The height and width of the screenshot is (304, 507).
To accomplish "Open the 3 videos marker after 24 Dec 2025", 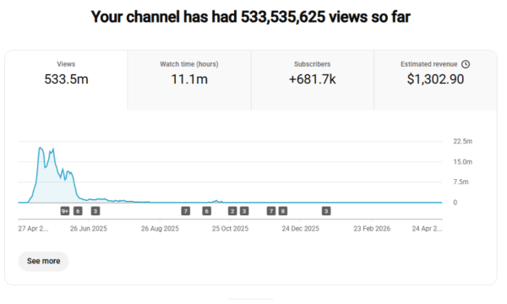I will (326, 211).
